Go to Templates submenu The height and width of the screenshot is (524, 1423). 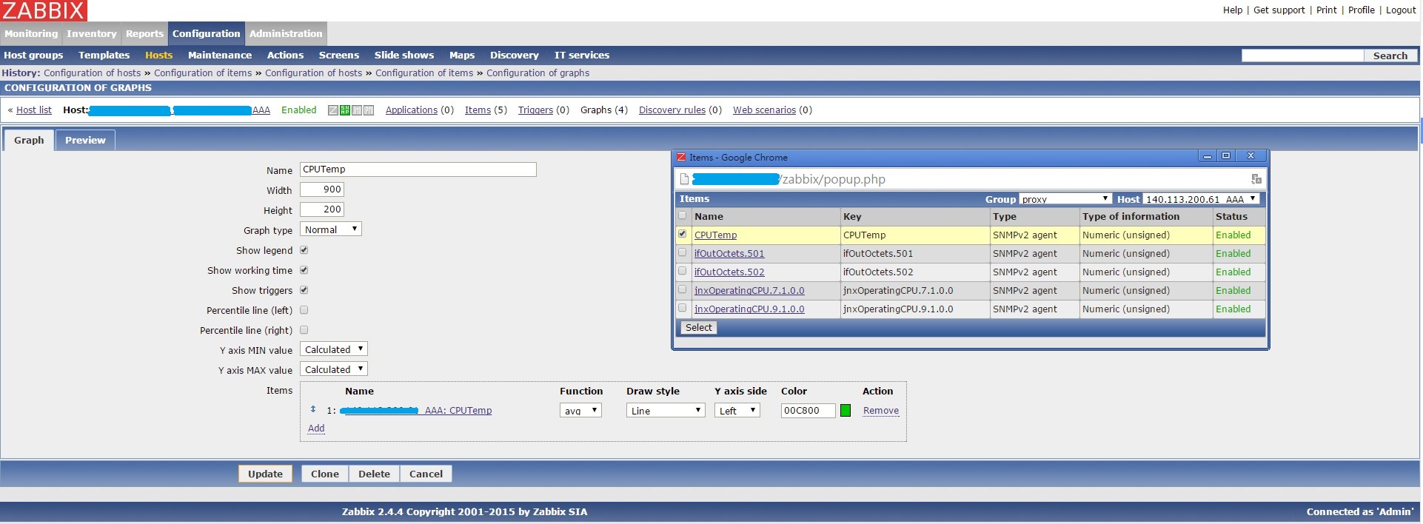click(x=104, y=56)
